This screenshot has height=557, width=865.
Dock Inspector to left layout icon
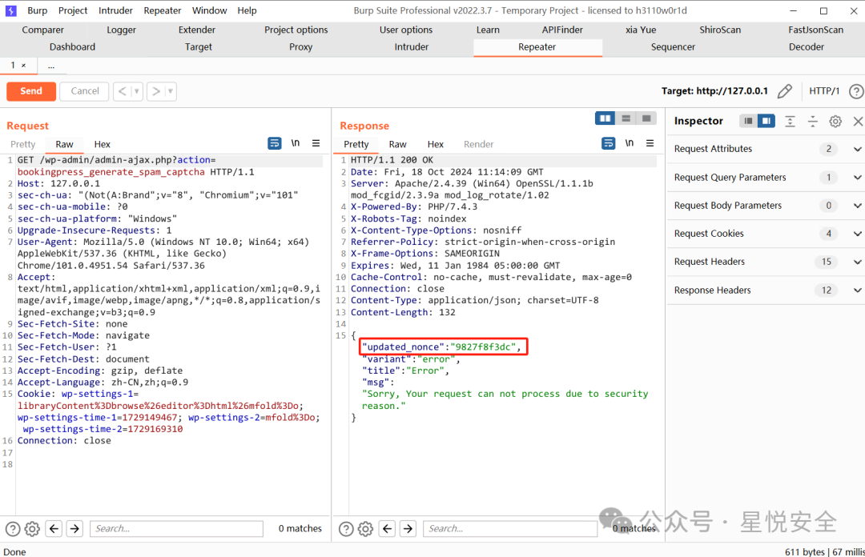[748, 121]
